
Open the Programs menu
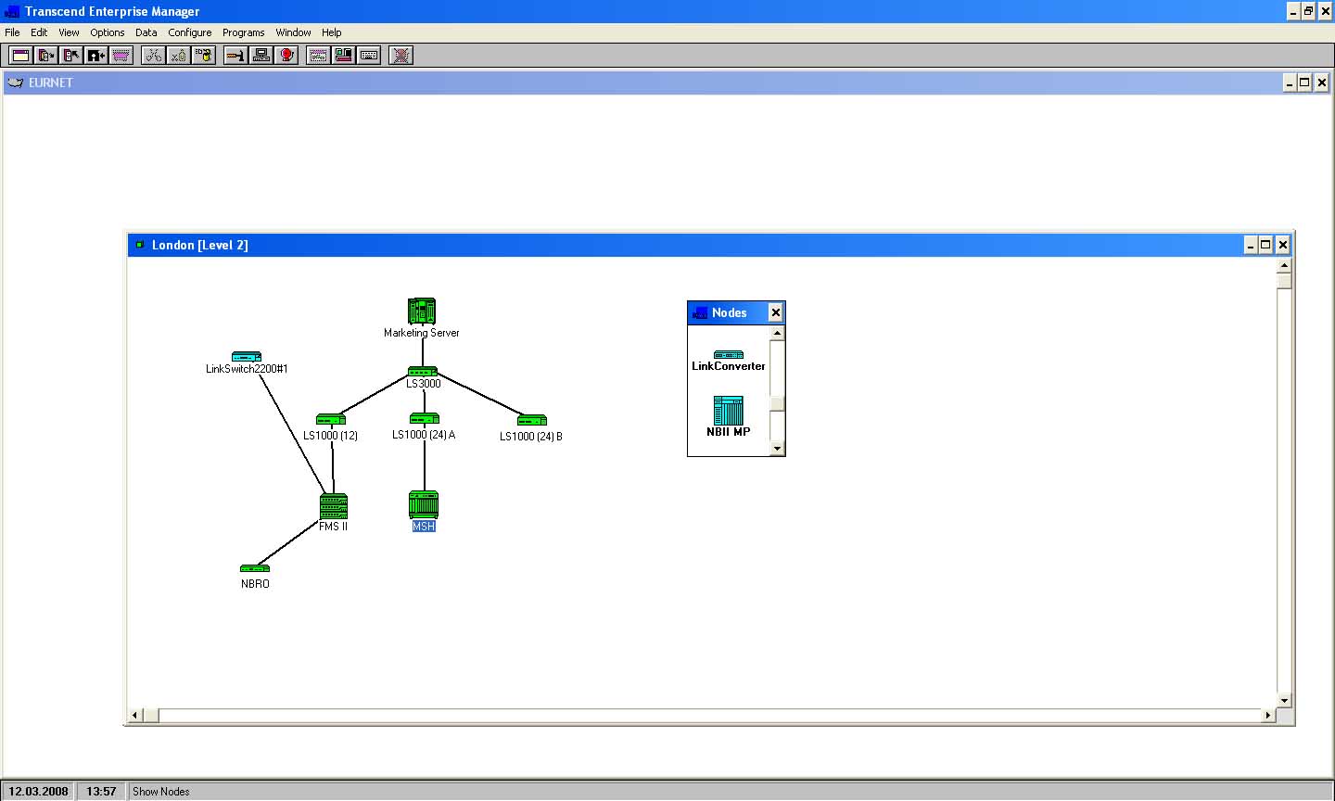pos(244,32)
